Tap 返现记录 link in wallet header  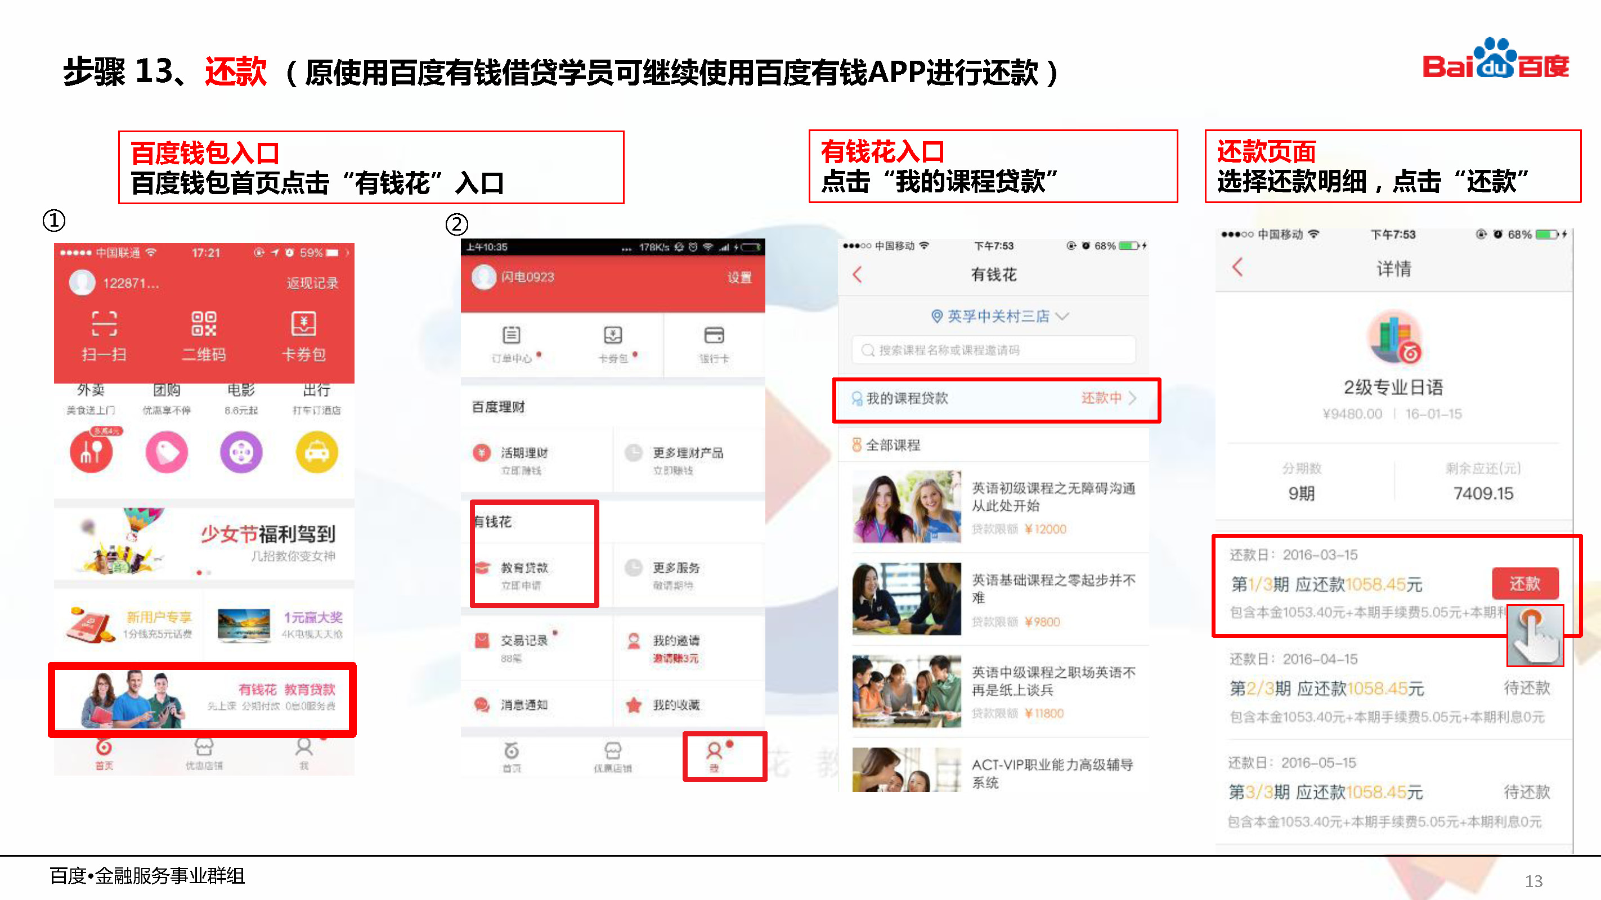click(312, 283)
